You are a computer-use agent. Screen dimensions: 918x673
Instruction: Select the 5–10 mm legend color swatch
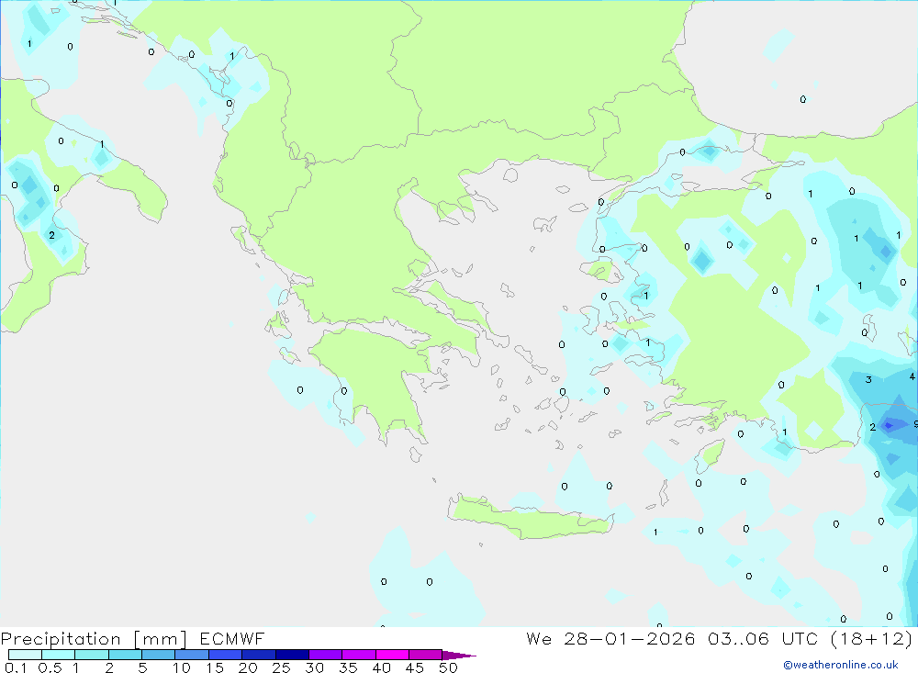tap(158, 655)
